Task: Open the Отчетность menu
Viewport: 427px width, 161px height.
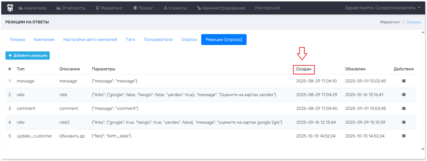Action: (x=71, y=8)
